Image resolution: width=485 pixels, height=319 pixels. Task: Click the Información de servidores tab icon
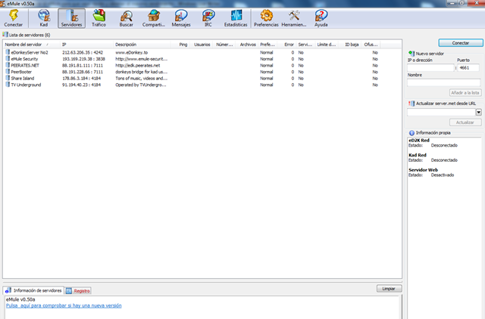8,290
